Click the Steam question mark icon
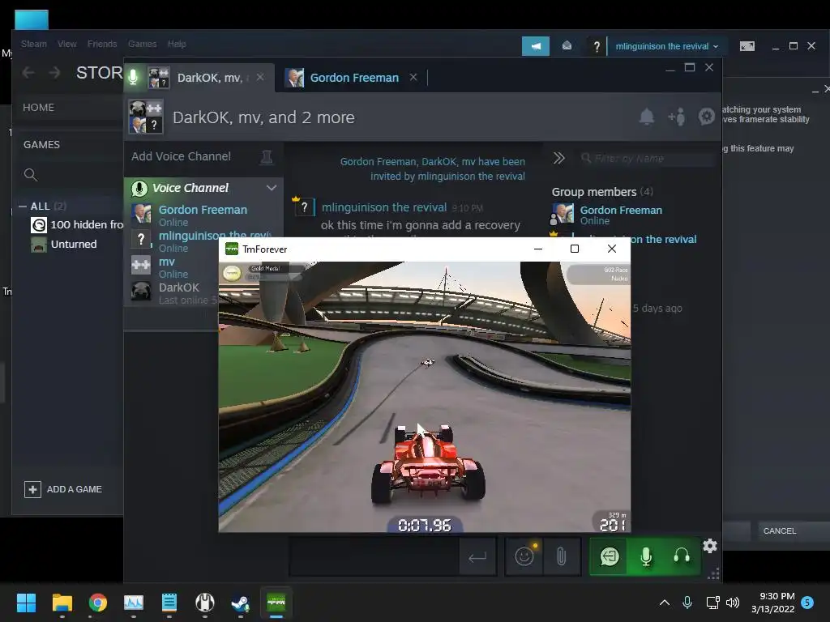 pyautogui.click(x=597, y=46)
